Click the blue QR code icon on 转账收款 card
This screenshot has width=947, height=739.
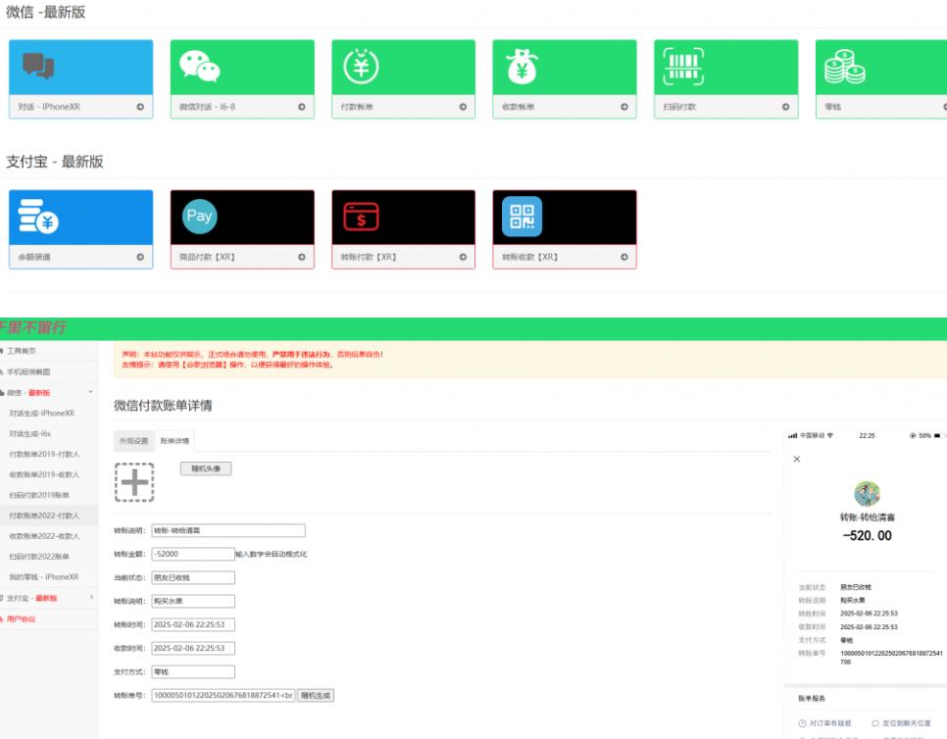pyautogui.click(x=522, y=217)
